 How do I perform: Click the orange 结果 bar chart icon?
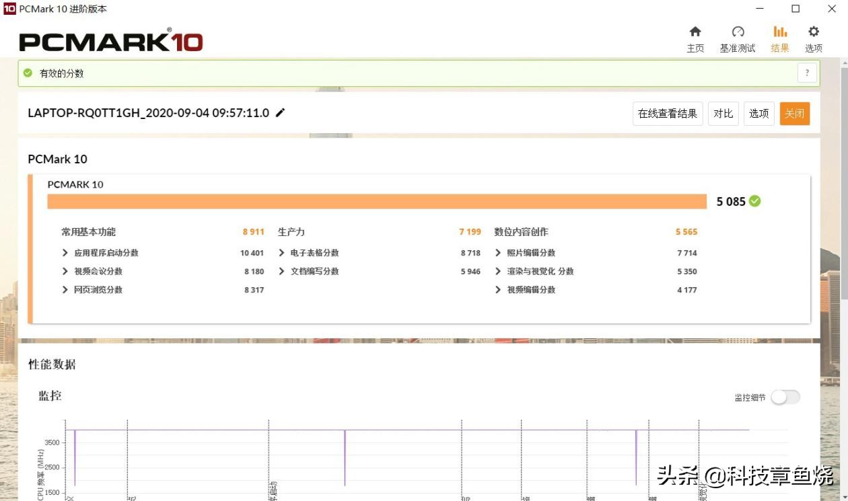[x=779, y=31]
